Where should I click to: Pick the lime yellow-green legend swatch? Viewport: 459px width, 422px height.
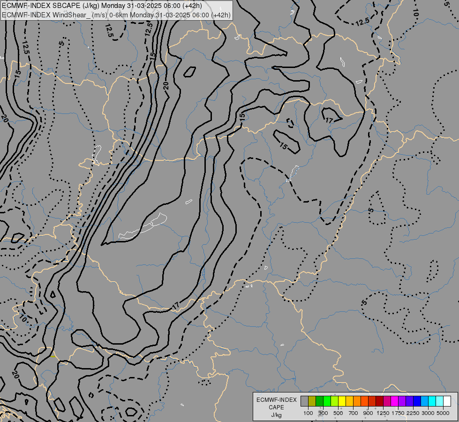[334, 401]
